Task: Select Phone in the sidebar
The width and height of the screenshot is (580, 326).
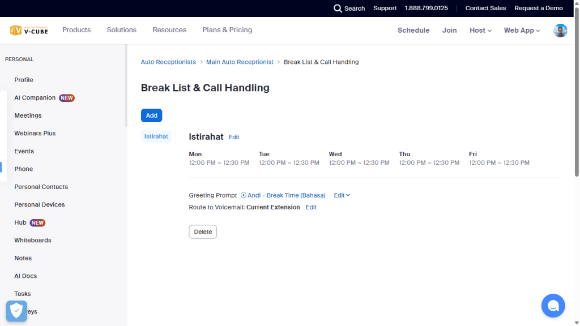Action: pos(23,169)
